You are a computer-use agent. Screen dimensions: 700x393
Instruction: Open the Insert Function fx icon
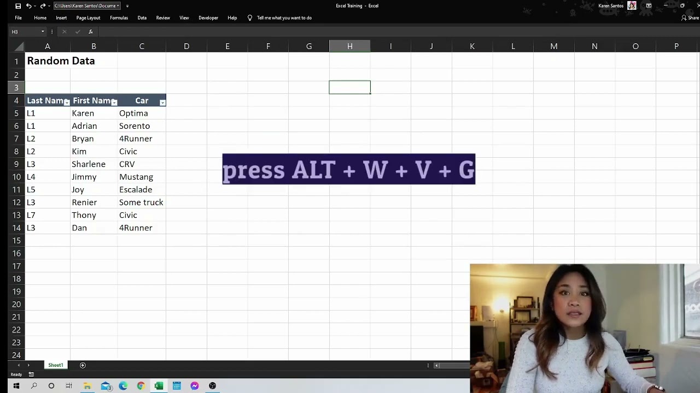[90, 32]
